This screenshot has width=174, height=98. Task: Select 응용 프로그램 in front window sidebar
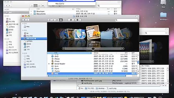(x=34, y=39)
